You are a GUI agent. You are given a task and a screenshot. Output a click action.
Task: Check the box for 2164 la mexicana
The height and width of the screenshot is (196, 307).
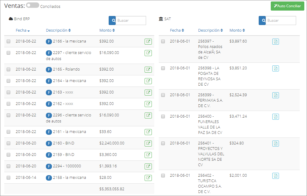[8, 81]
